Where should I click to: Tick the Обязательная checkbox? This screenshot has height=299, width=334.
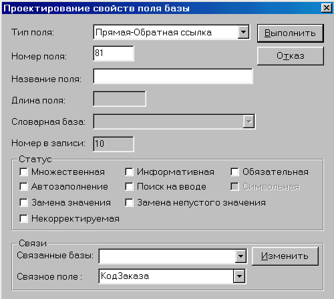(x=234, y=172)
